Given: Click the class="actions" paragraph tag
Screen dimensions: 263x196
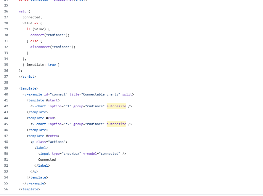Looking at the screenshot, I should point(49,142).
